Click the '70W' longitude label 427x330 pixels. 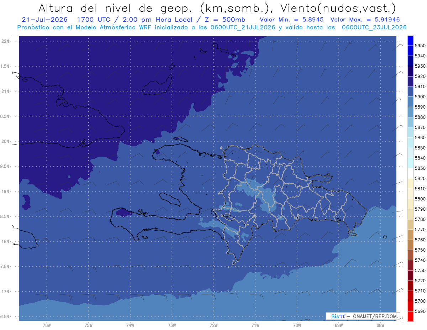coord(297,325)
